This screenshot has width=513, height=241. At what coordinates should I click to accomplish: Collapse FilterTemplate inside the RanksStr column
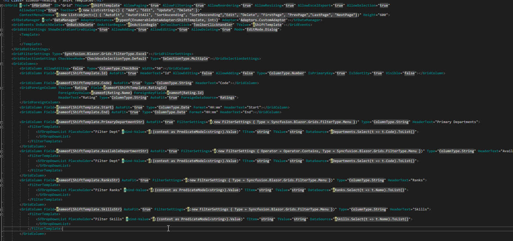click(x=2, y=185)
